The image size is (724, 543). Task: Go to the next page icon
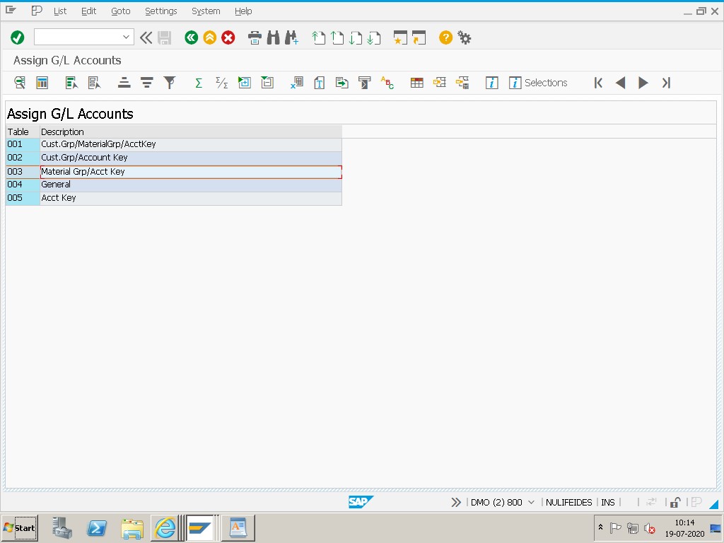[x=356, y=37]
